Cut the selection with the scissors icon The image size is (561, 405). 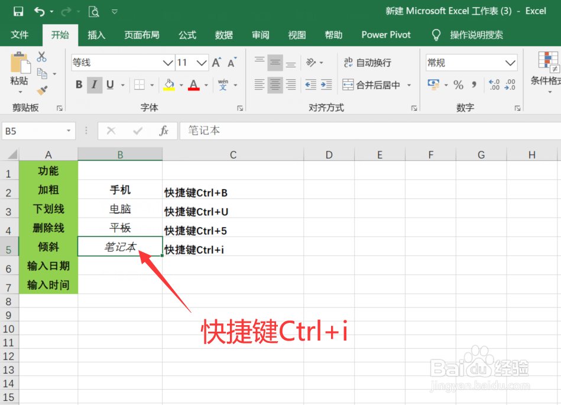coord(41,57)
